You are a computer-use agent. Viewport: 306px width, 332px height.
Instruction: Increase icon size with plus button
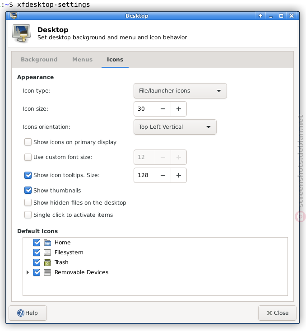179,109
